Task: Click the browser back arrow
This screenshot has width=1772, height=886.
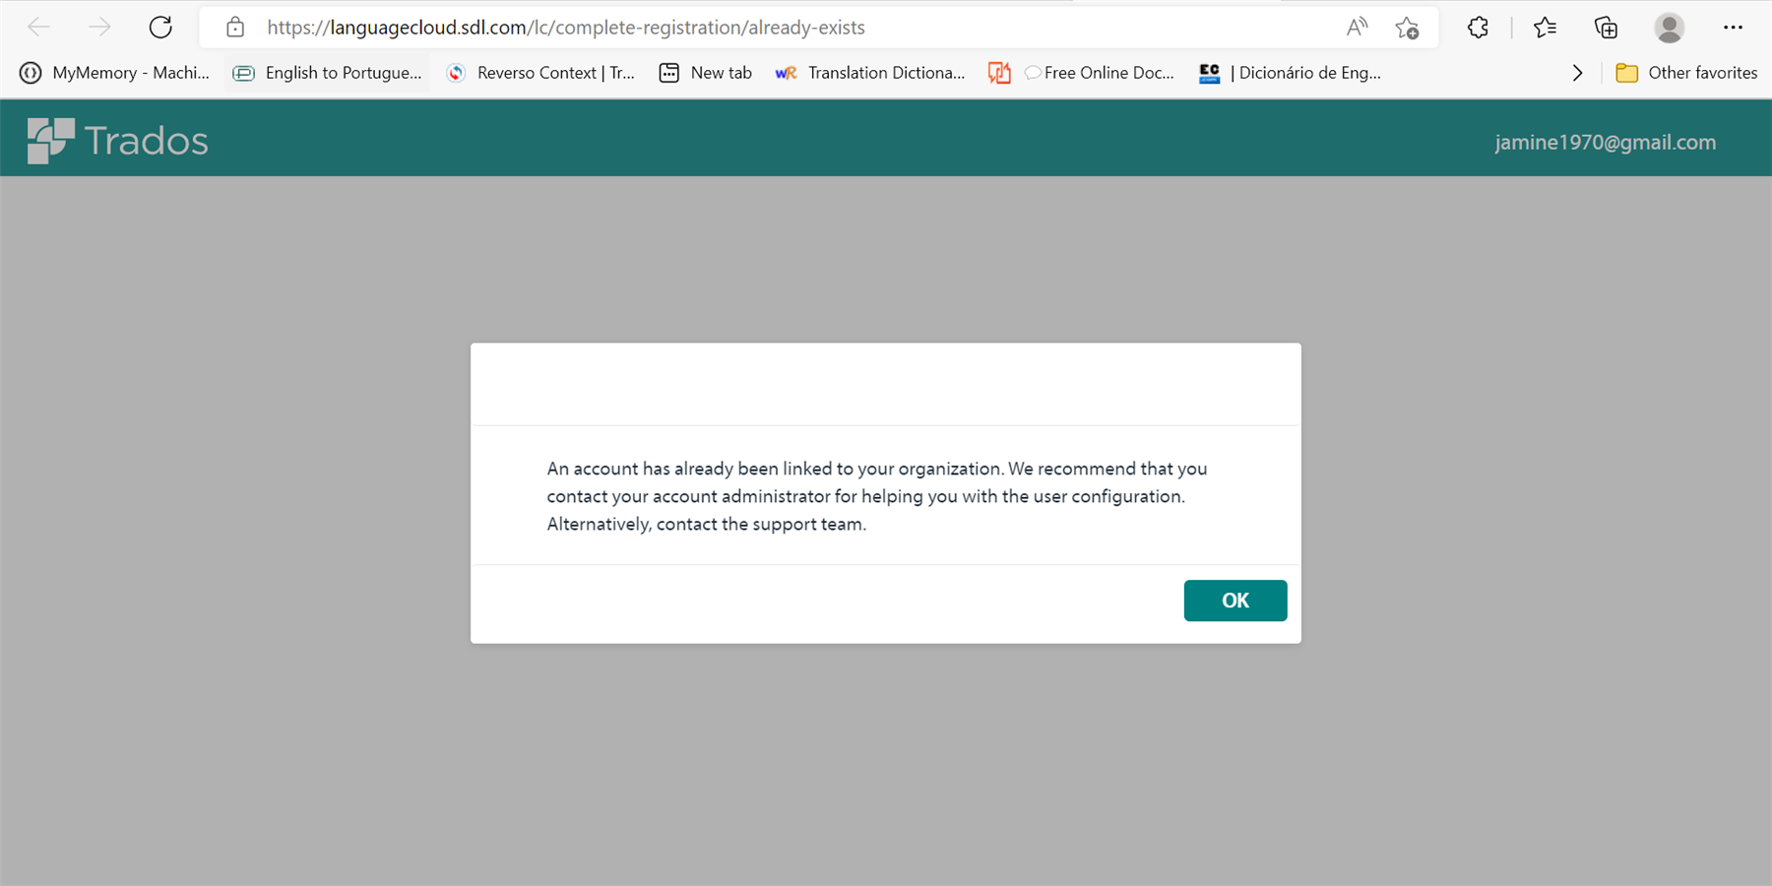Action: (38, 27)
